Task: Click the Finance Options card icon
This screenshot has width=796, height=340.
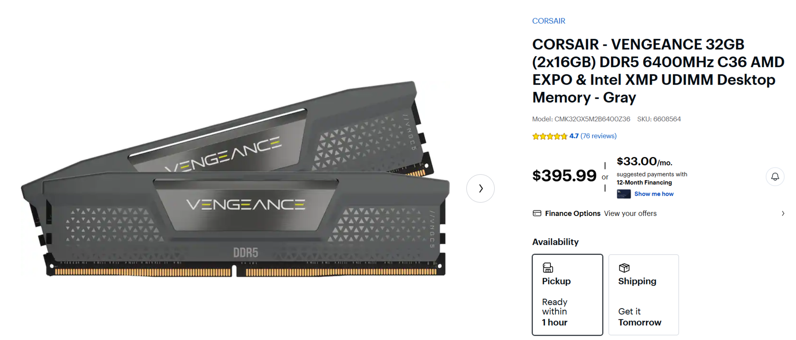Action: [x=537, y=214]
